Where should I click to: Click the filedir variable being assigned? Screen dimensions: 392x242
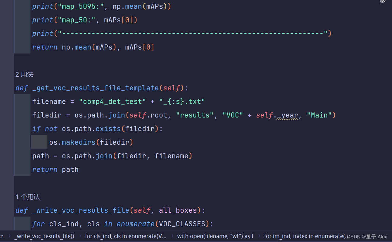tap(47, 115)
